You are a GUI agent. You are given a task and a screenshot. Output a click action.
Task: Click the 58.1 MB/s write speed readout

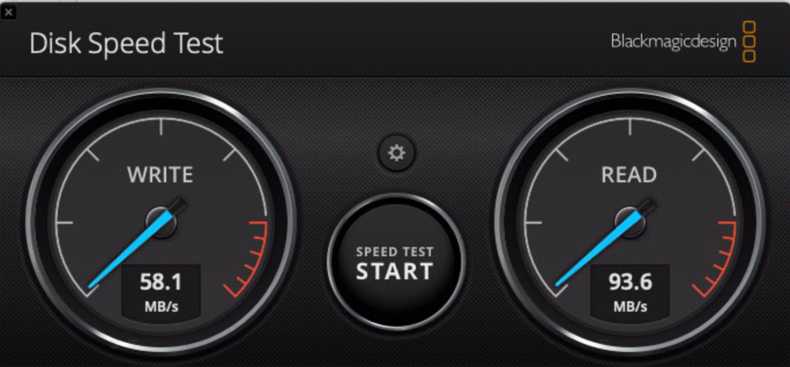161,291
